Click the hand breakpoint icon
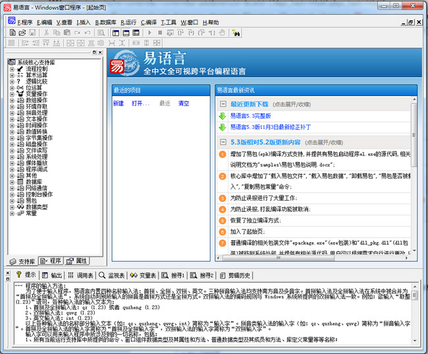 point(222,33)
